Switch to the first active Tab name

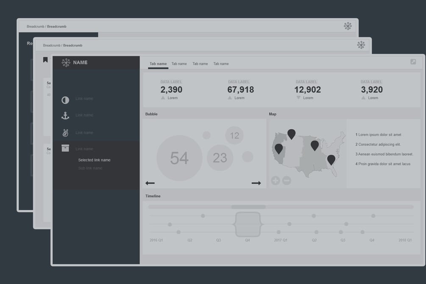(158, 64)
